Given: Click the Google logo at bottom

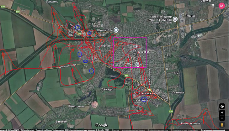Looking at the screenshot, I should [102, 125].
